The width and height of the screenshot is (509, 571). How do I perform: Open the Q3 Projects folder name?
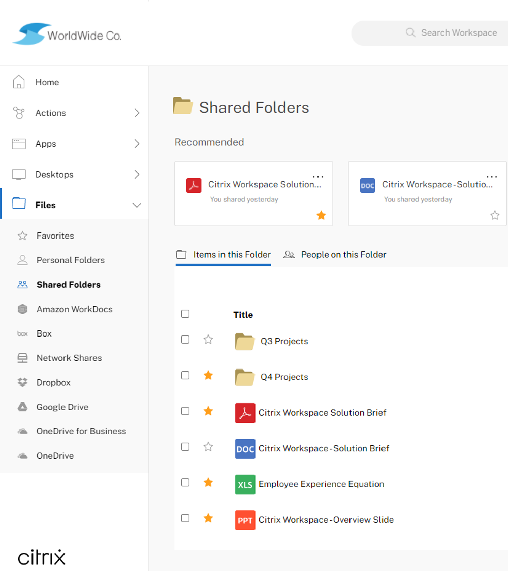(x=284, y=341)
